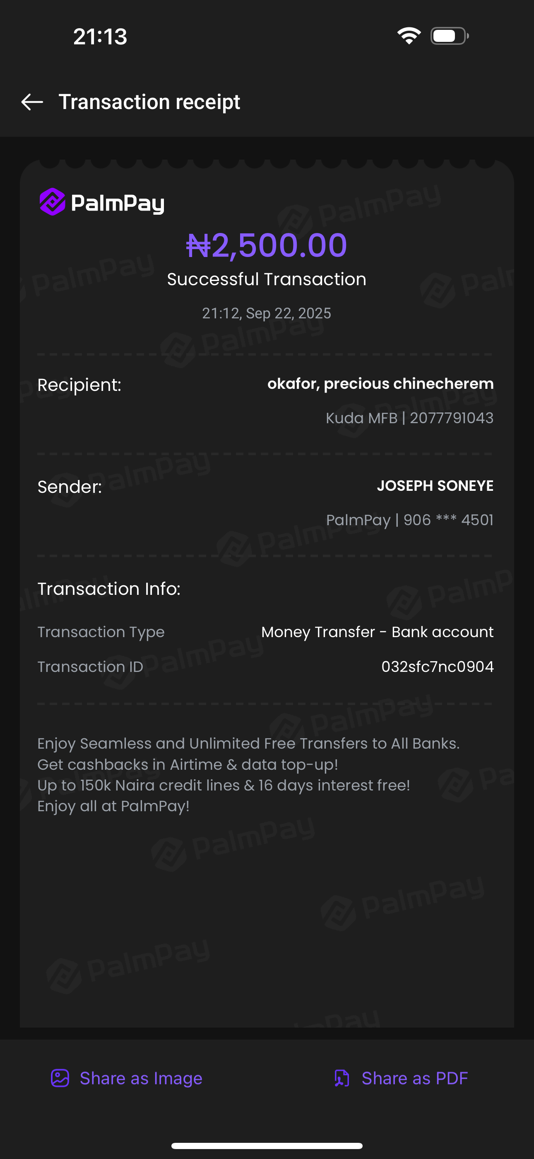Tap the battery status icon

coord(450,36)
